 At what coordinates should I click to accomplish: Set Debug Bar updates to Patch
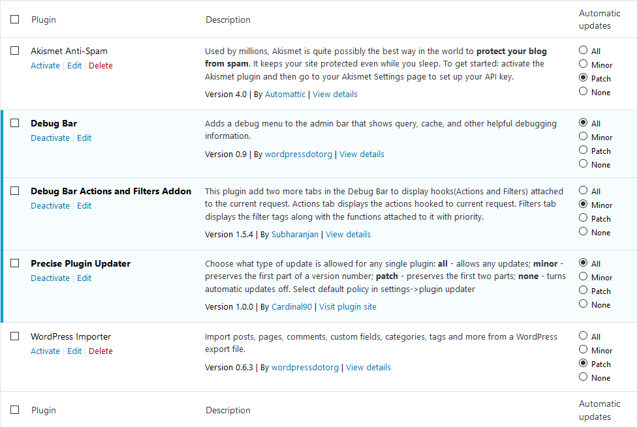(x=583, y=150)
